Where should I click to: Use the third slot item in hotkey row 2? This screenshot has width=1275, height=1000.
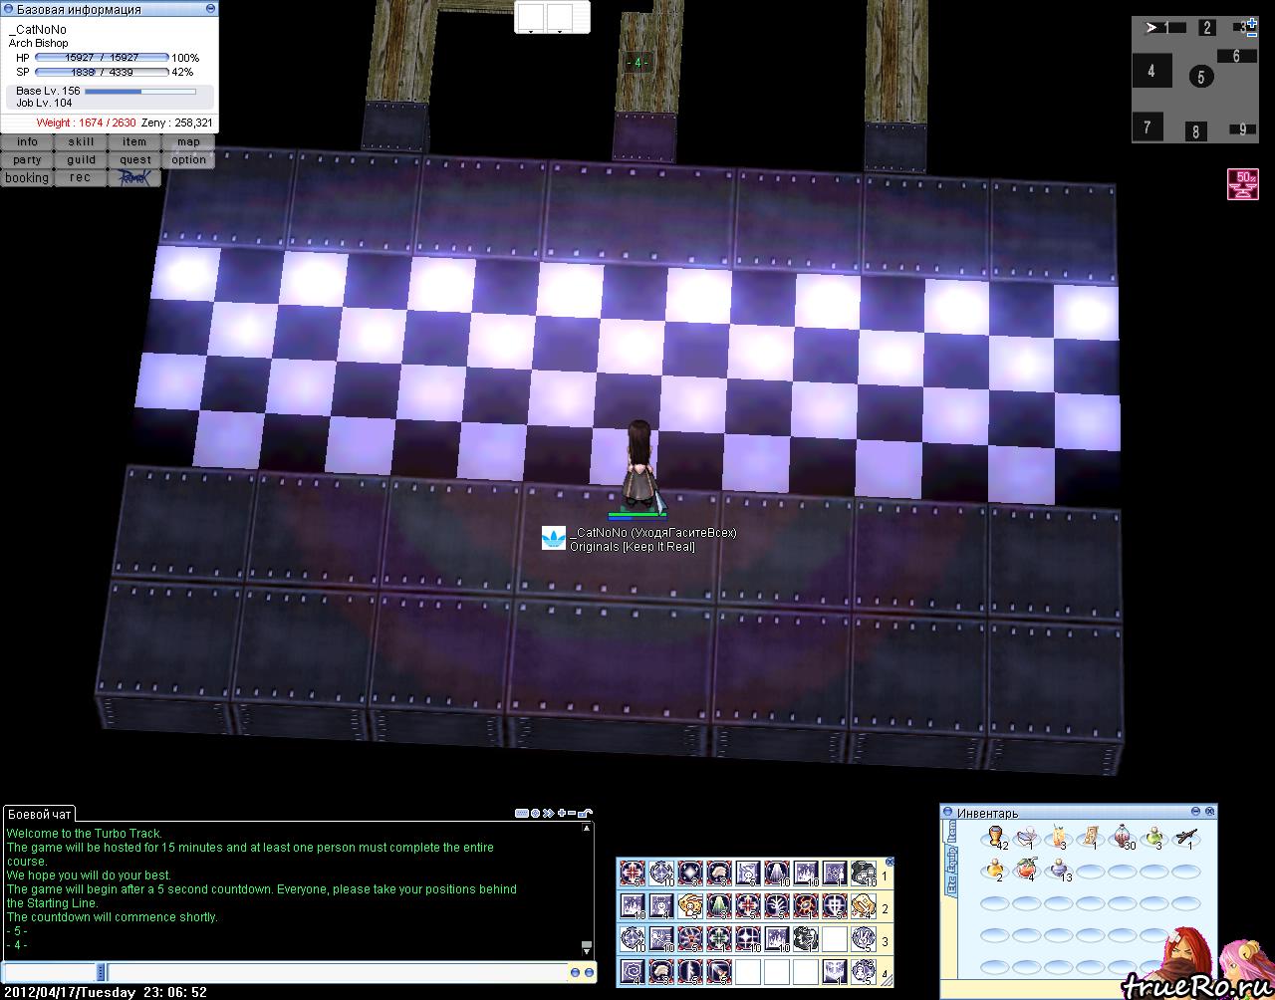(x=690, y=906)
